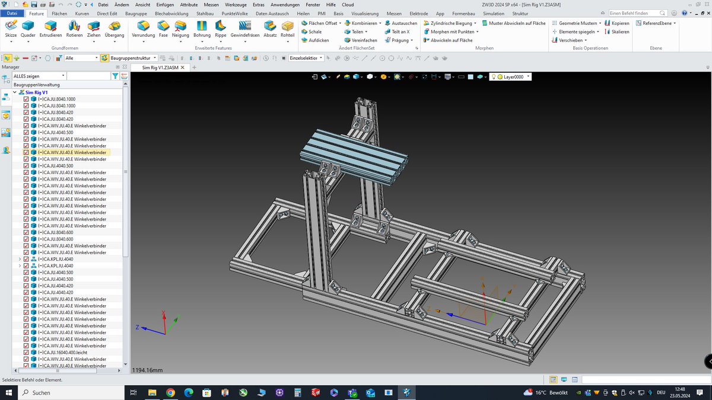This screenshot has width=712, height=400.
Task: Open the Werkzeuge menu
Action: coord(237,4)
